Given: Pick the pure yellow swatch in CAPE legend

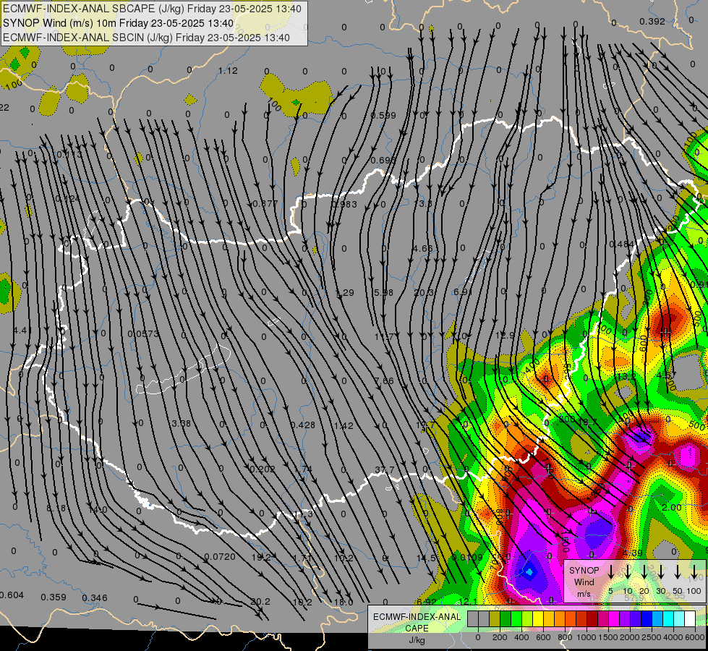Looking at the screenshot, I should [x=538, y=618].
